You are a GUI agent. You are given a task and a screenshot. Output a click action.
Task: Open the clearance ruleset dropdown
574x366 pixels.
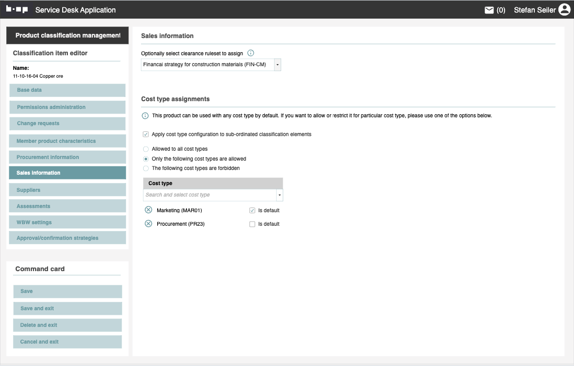[x=277, y=65]
